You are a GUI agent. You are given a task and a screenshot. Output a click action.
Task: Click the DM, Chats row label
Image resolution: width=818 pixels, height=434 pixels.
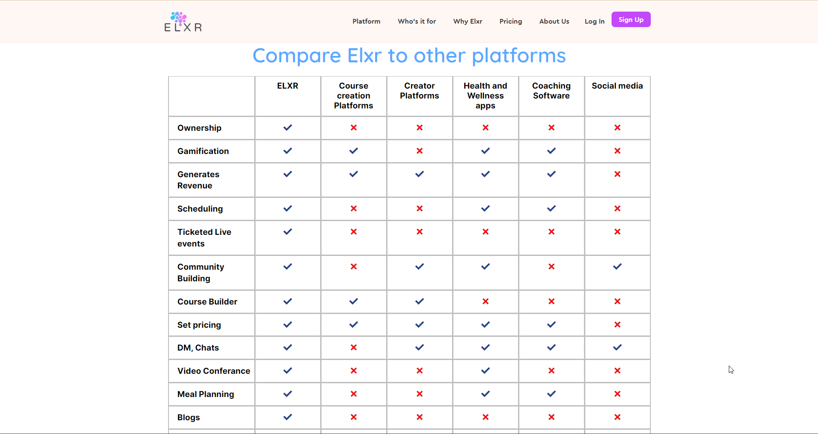tap(198, 348)
